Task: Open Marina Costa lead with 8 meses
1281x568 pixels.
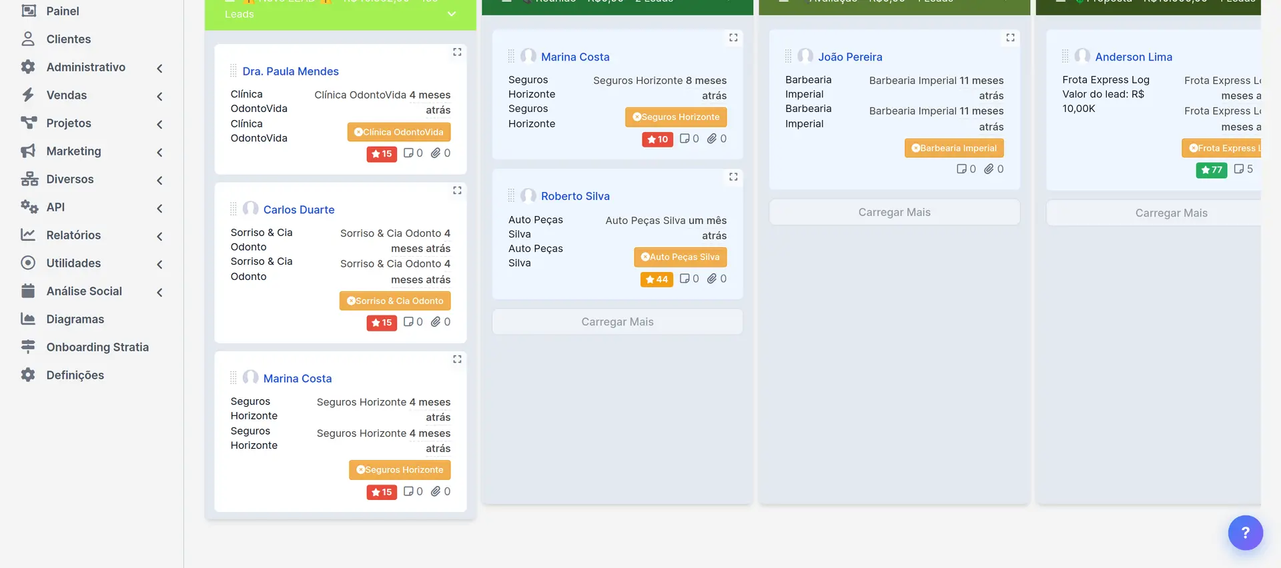Action: click(575, 57)
